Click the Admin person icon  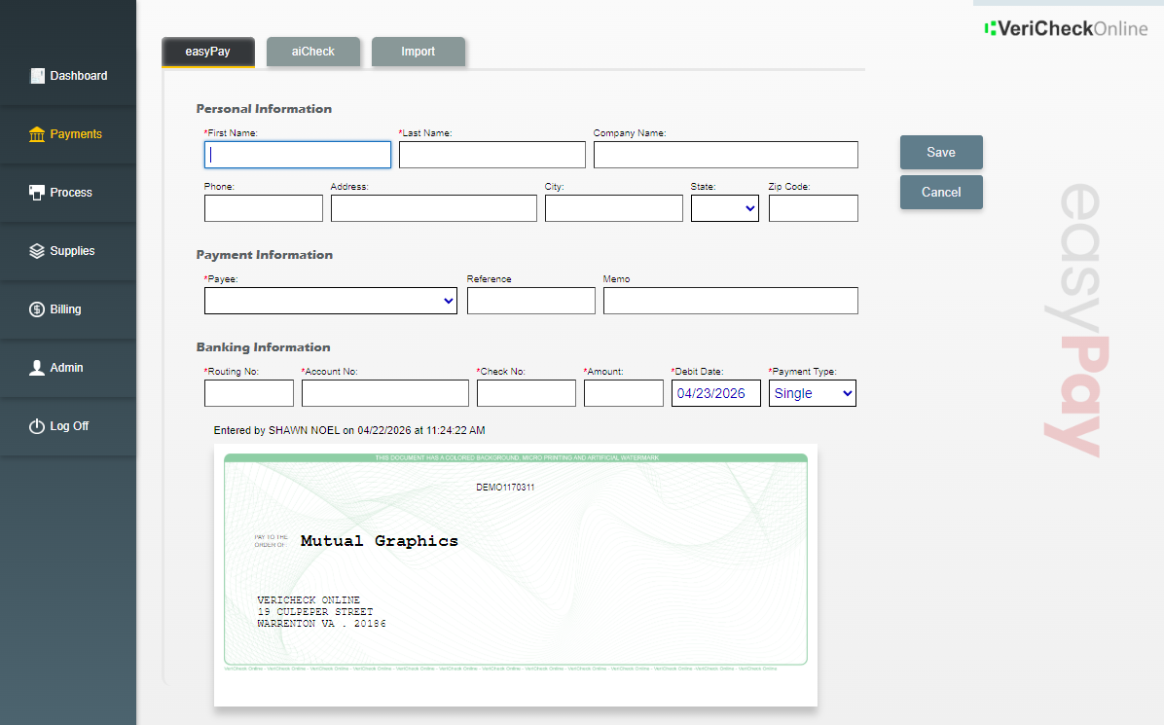coord(36,368)
